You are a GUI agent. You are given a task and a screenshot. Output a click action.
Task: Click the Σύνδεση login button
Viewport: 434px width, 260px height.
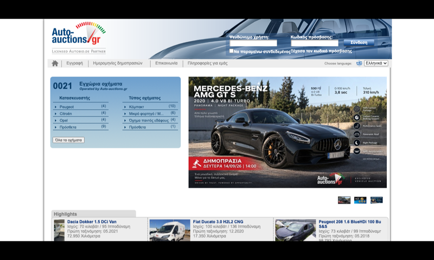[x=359, y=43]
